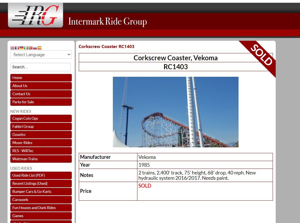Click the Year row label
300x223 pixels.
pos(85,165)
